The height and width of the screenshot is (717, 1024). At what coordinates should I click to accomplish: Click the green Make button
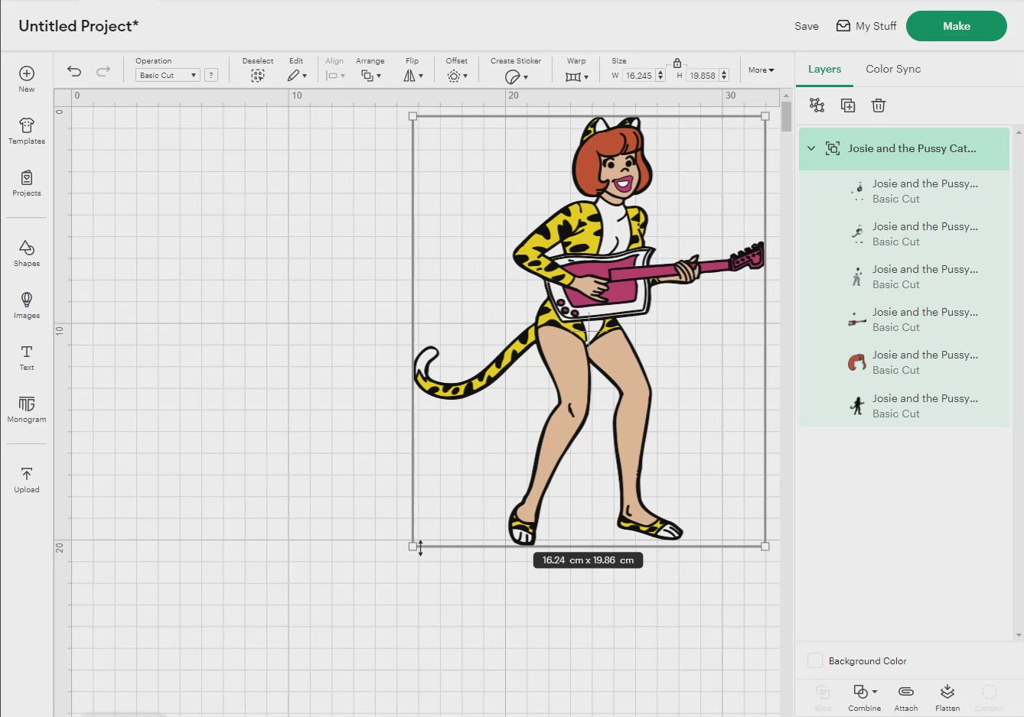point(957,26)
